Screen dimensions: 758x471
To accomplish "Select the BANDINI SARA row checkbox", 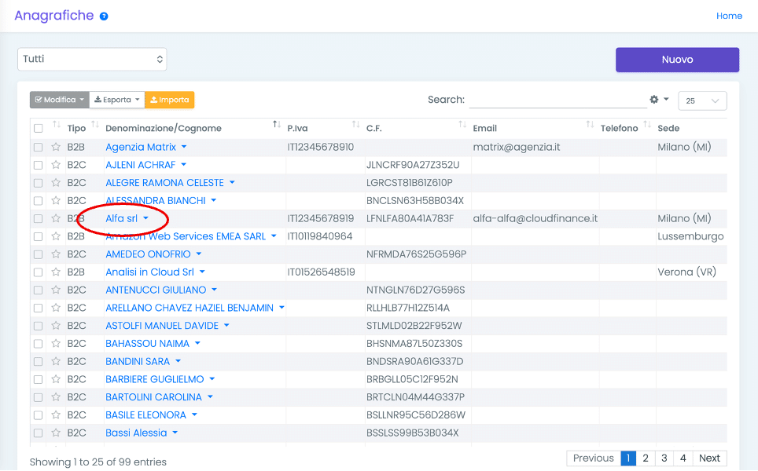I will pyautogui.click(x=38, y=362).
